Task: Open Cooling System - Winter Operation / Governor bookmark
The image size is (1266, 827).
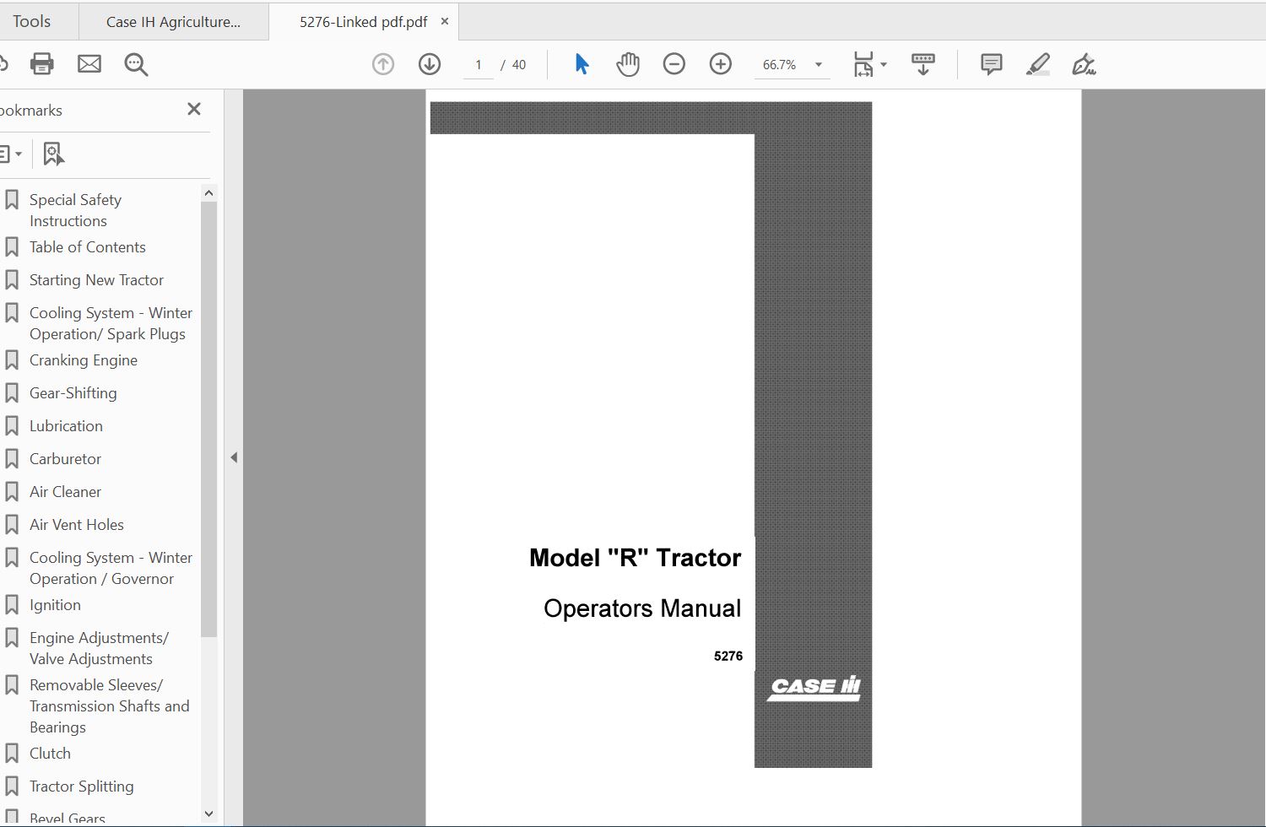Action: click(x=111, y=568)
